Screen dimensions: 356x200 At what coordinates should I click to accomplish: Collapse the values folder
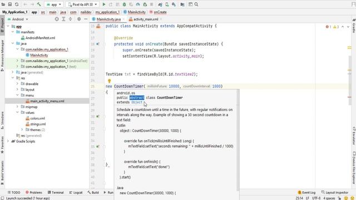coord(17,112)
